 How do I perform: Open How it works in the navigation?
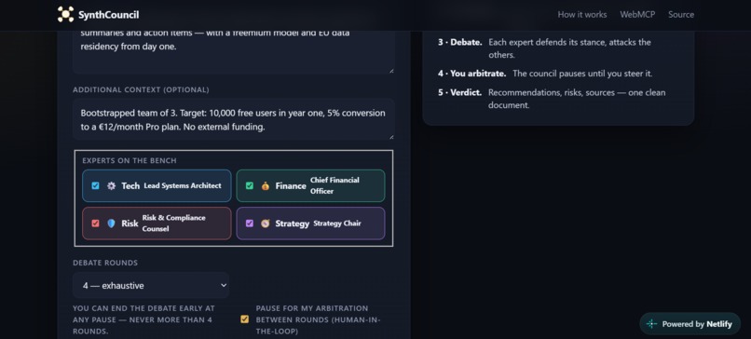tap(582, 14)
